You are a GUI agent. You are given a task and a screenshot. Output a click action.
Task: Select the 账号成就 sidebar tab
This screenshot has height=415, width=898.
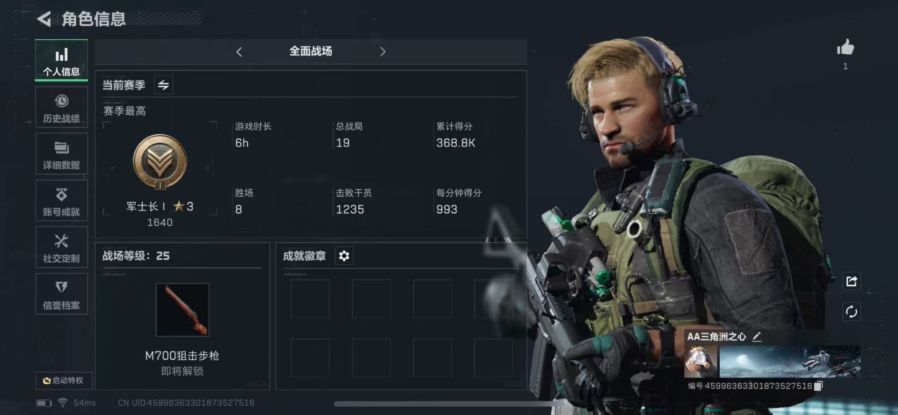61,201
